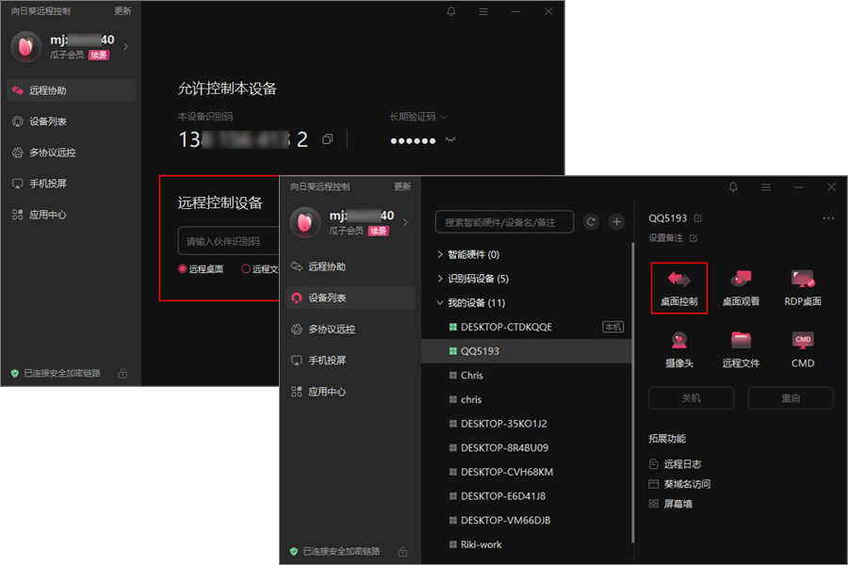Image resolution: width=848 pixels, height=565 pixels.
Task: Open 桌面控制 desktop control for QQ5193
Action: (678, 287)
